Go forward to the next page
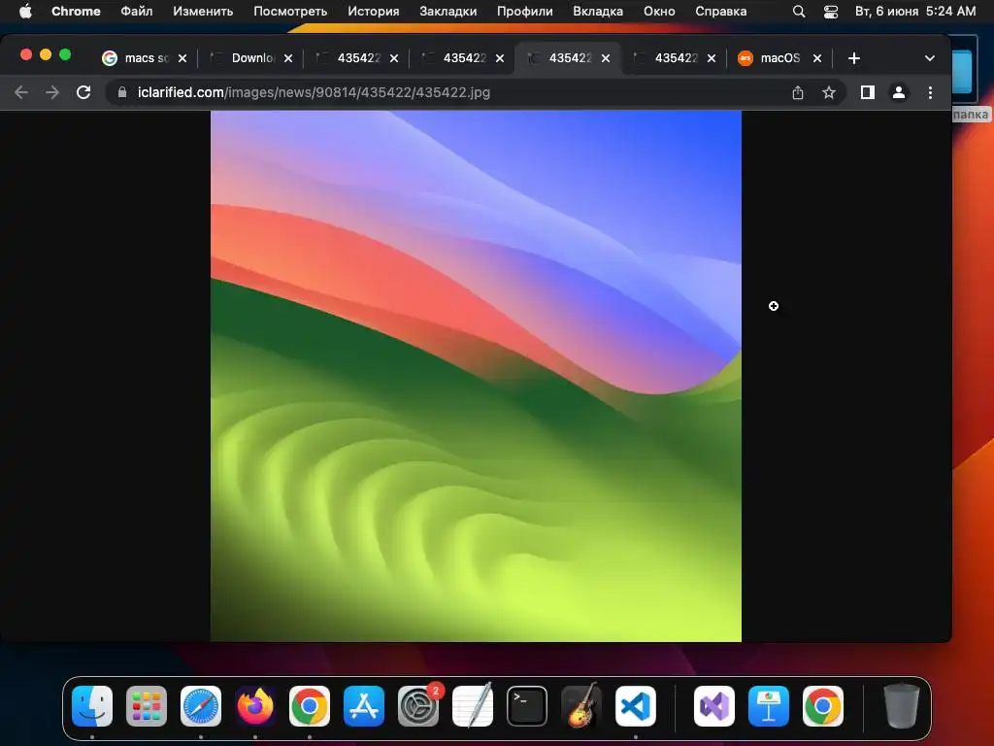The image size is (994, 746). (52, 92)
